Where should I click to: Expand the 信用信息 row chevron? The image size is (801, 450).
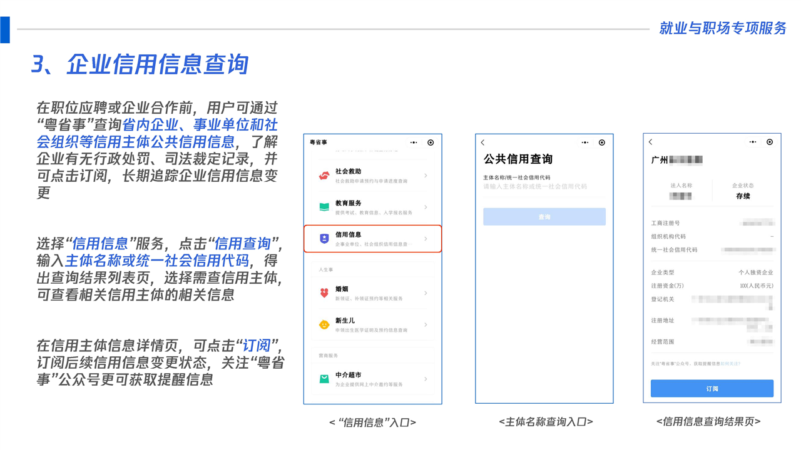[x=426, y=239]
